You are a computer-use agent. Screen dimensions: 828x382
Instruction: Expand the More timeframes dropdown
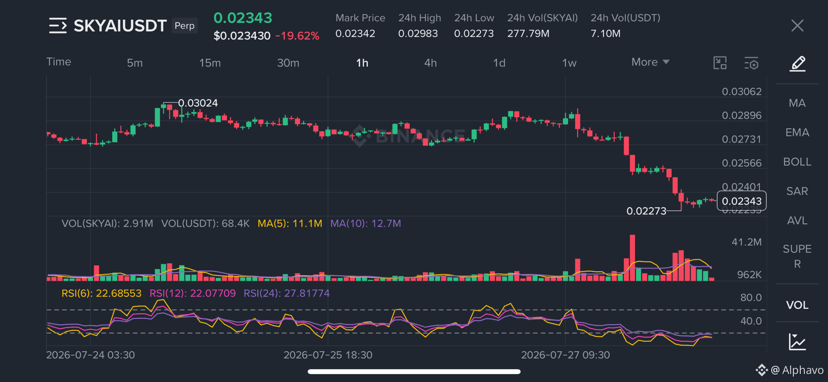650,62
